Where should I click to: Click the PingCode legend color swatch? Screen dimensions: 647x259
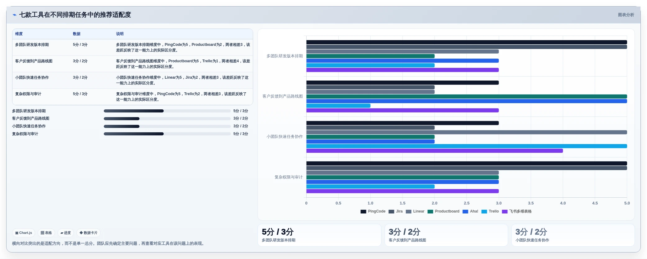point(363,212)
